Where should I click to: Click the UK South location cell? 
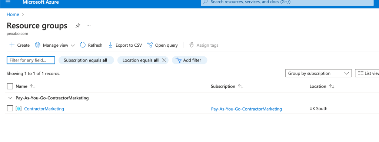pyautogui.click(x=318, y=109)
